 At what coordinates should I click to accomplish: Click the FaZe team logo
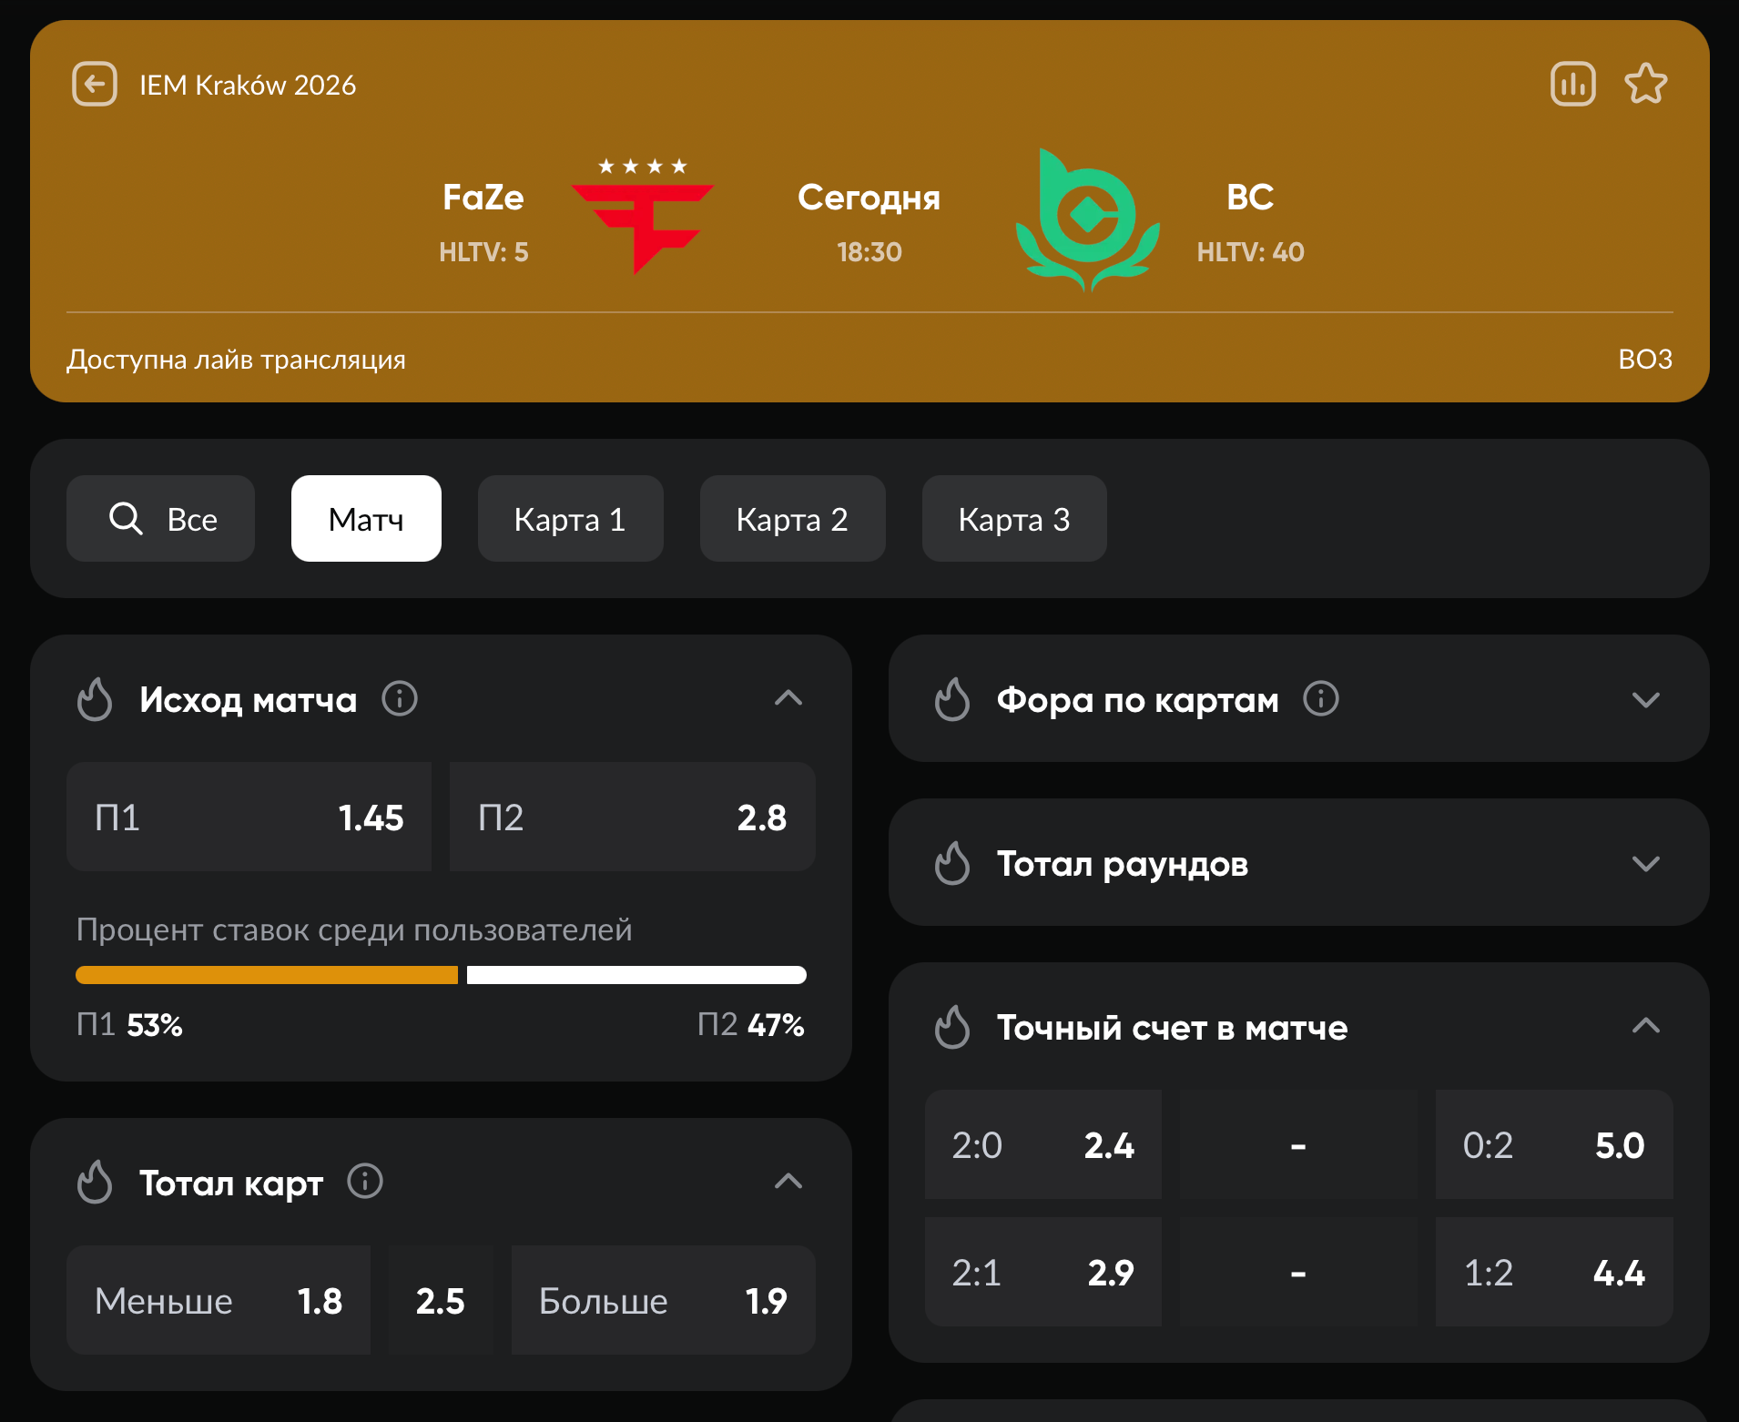[642, 218]
